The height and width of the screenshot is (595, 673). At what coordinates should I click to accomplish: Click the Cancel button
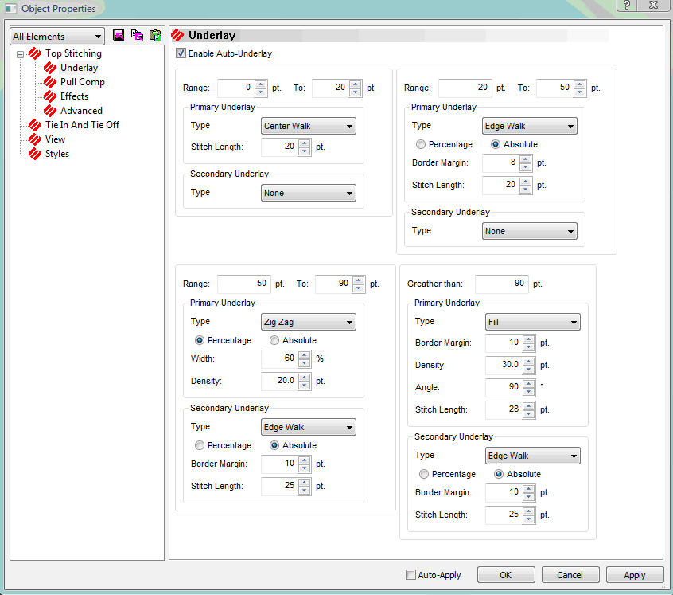pos(570,575)
